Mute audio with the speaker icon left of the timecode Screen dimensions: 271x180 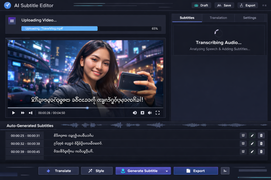coord(31,113)
